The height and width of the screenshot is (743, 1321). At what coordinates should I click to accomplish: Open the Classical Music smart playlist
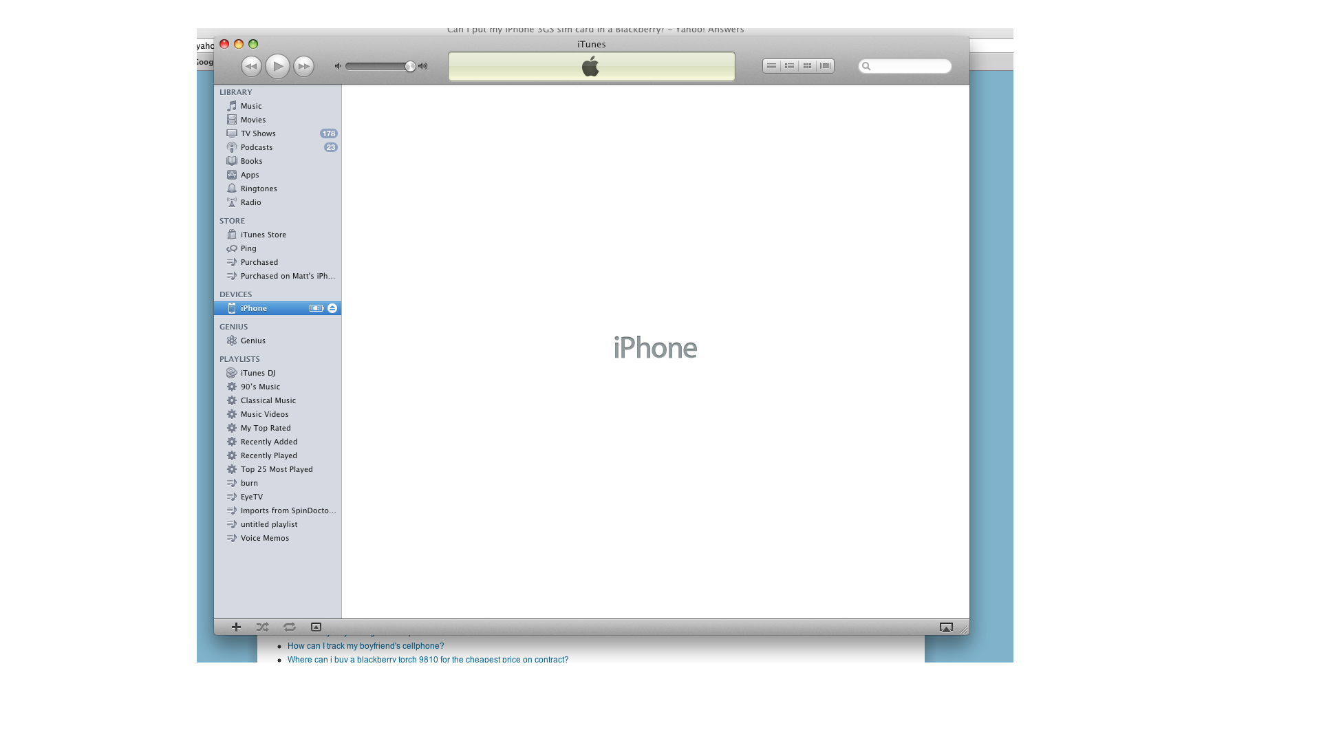coord(277,400)
